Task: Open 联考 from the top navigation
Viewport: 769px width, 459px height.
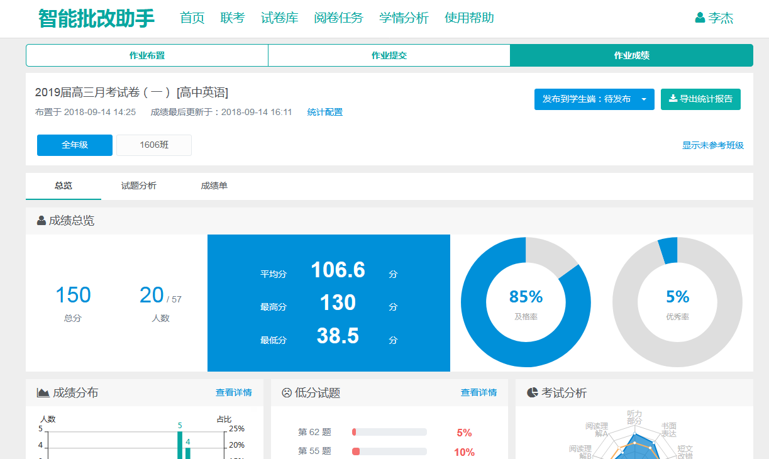Action: tap(233, 18)
